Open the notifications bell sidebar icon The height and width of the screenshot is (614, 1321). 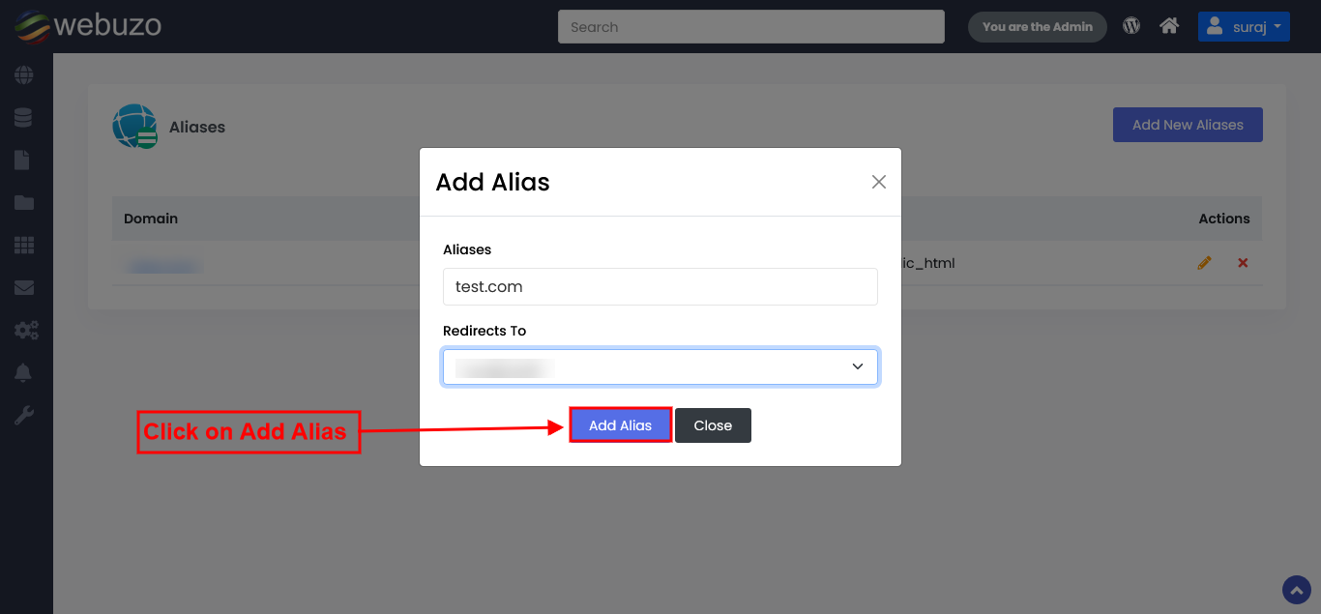coord(23,373)
